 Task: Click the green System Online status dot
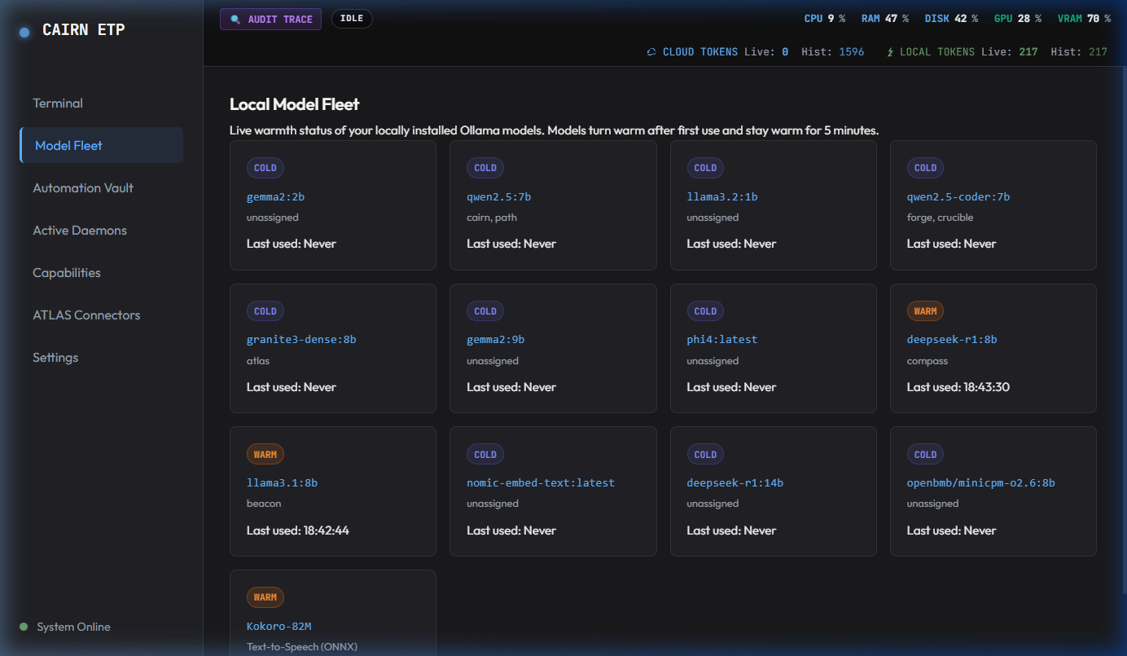[x=24, y=627]
